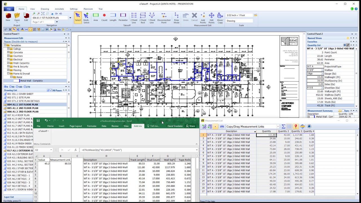
Task: Click the Quantity 2 column header
Action: (283, 131)
